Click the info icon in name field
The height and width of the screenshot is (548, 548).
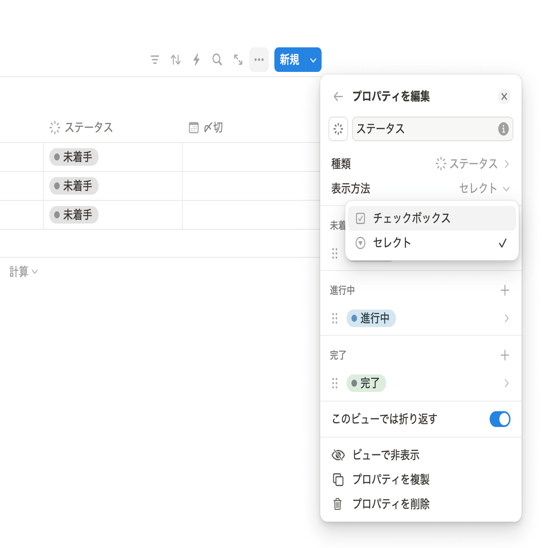(x=503, y=129)
